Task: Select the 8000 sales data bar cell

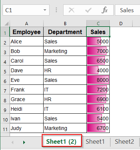Action: (98, 80)
